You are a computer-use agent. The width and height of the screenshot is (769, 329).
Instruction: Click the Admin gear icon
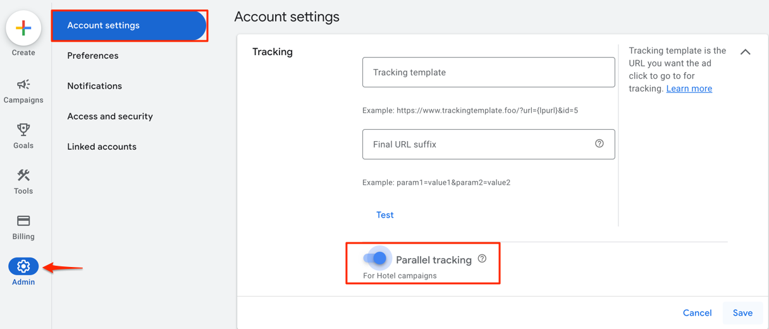(x=23, y=266)
